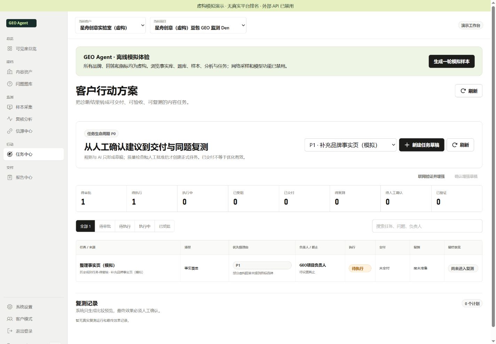The width and height of the screenshot is (496, 344).
Task: Click the 待审批 count card
Action: coord(101,198)
